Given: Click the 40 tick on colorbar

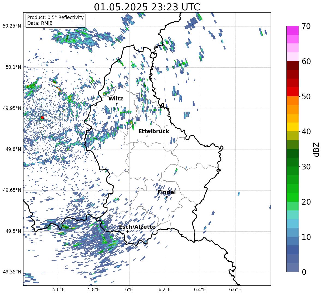Looking at the screenshot, I should (306, 132).
